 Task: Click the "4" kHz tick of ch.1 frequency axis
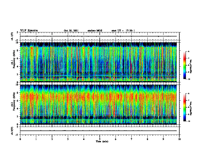tap(18, 67)
